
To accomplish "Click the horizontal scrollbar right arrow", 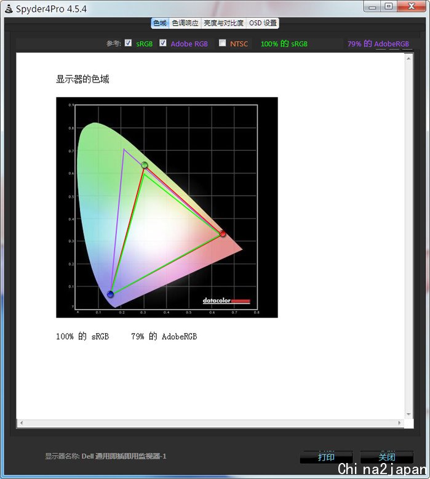I will click(x=399, y=423).
